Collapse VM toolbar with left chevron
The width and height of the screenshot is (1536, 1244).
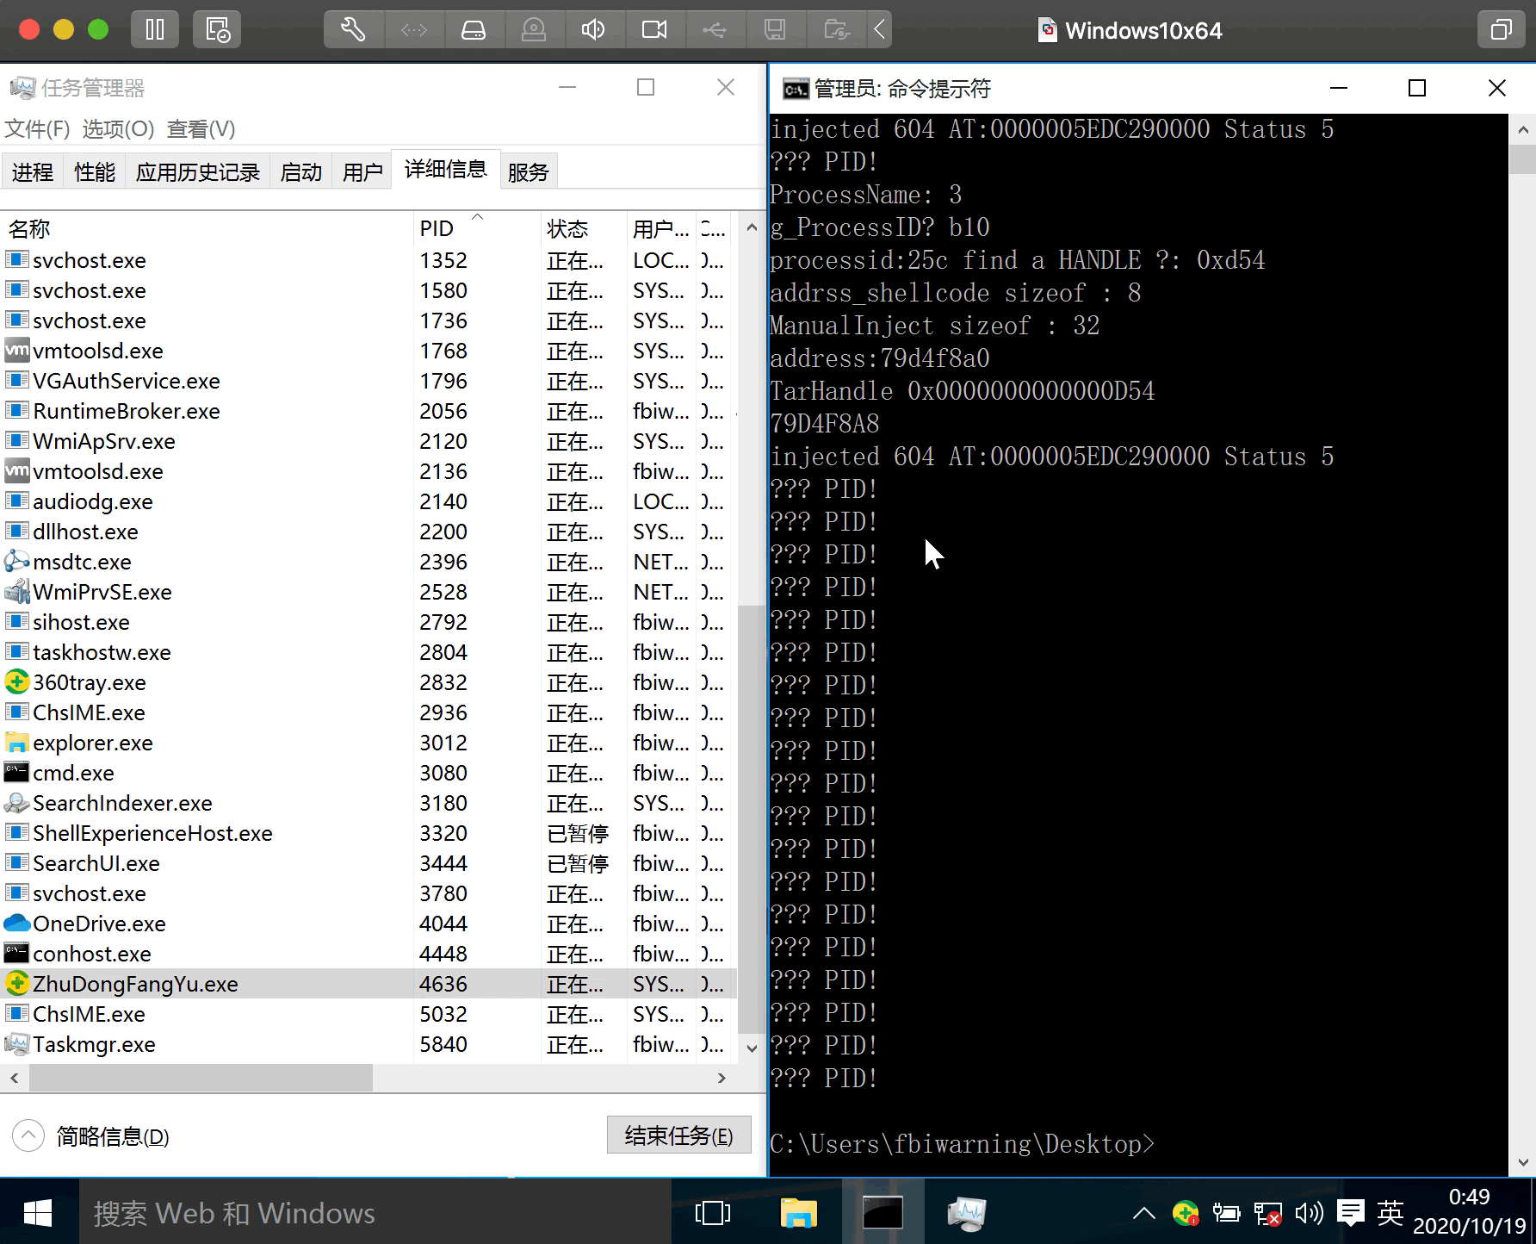click(879, 30)
